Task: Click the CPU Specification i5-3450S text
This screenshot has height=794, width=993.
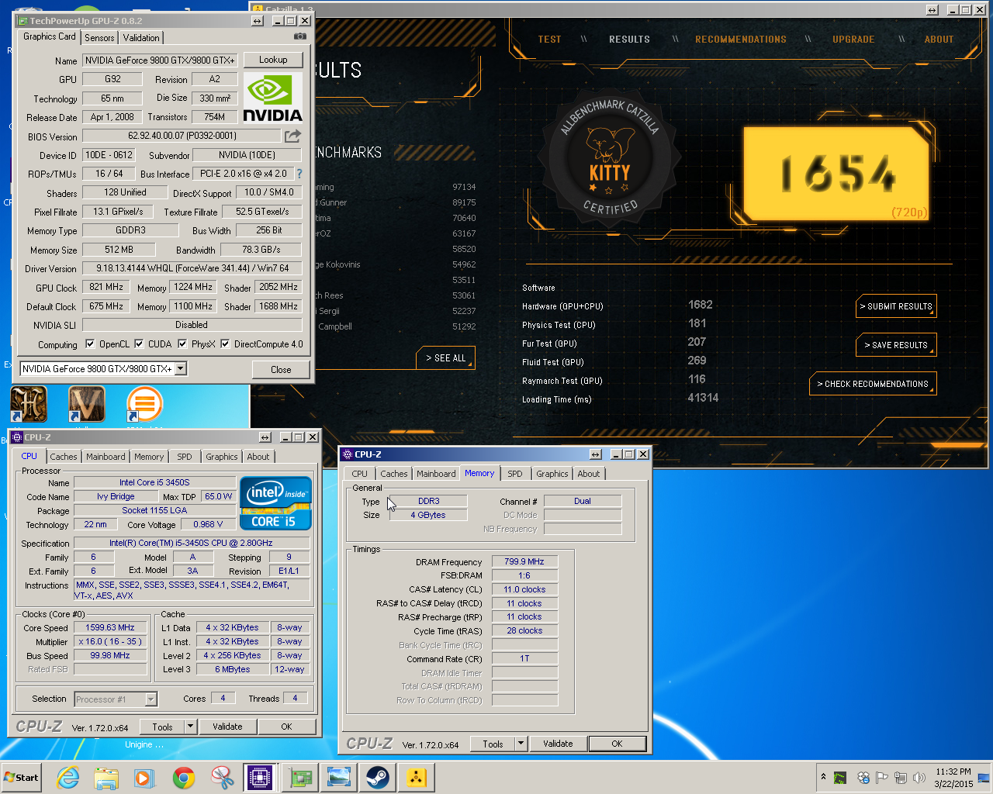Action: coord(191,543)
